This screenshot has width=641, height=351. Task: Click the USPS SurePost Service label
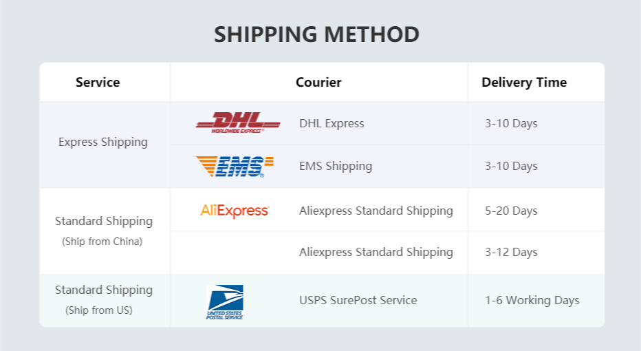358,300
